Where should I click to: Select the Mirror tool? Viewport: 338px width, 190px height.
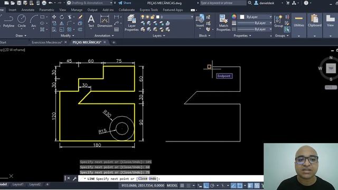pos(62,23)
